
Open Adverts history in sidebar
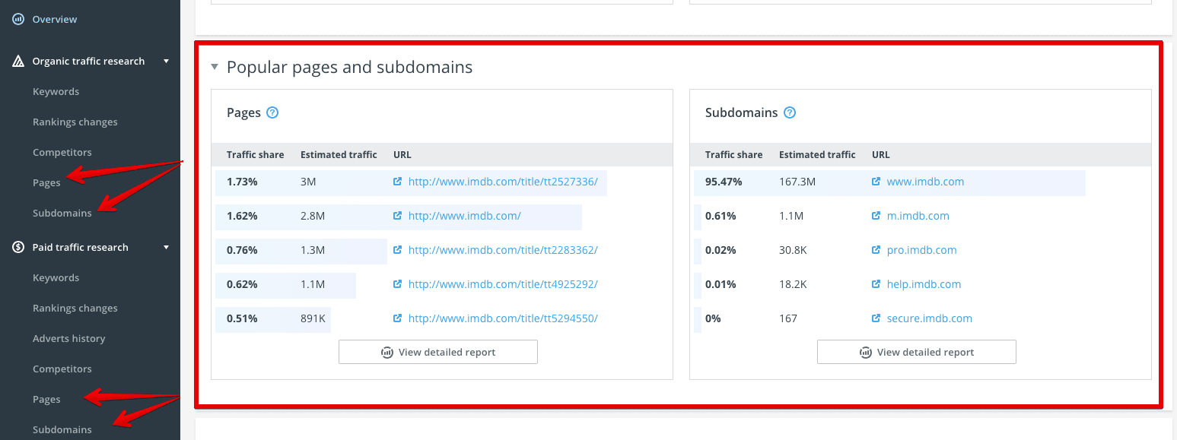click(69, 338)
